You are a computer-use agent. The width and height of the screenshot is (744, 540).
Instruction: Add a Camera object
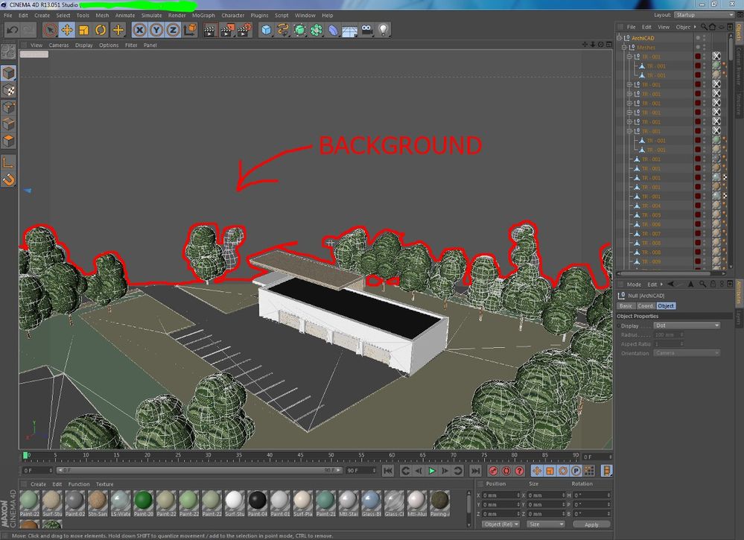click(x=366, y=30)
